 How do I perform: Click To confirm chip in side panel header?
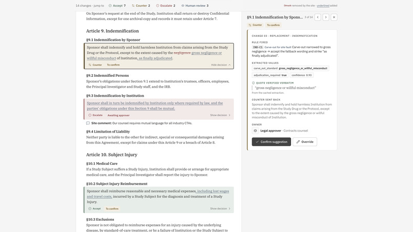[x=273, y=25]
